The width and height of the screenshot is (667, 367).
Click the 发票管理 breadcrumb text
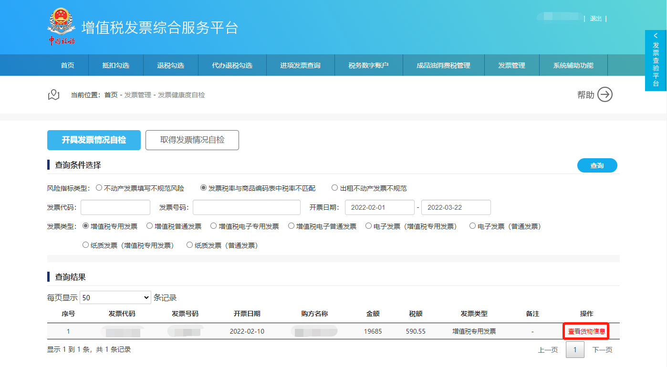[x=138, y=95]
